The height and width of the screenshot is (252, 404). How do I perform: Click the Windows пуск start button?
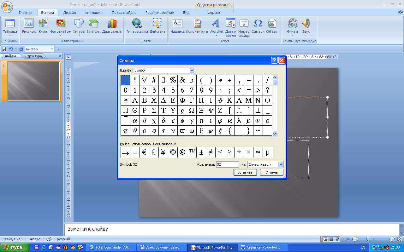(x=15, y=247)
